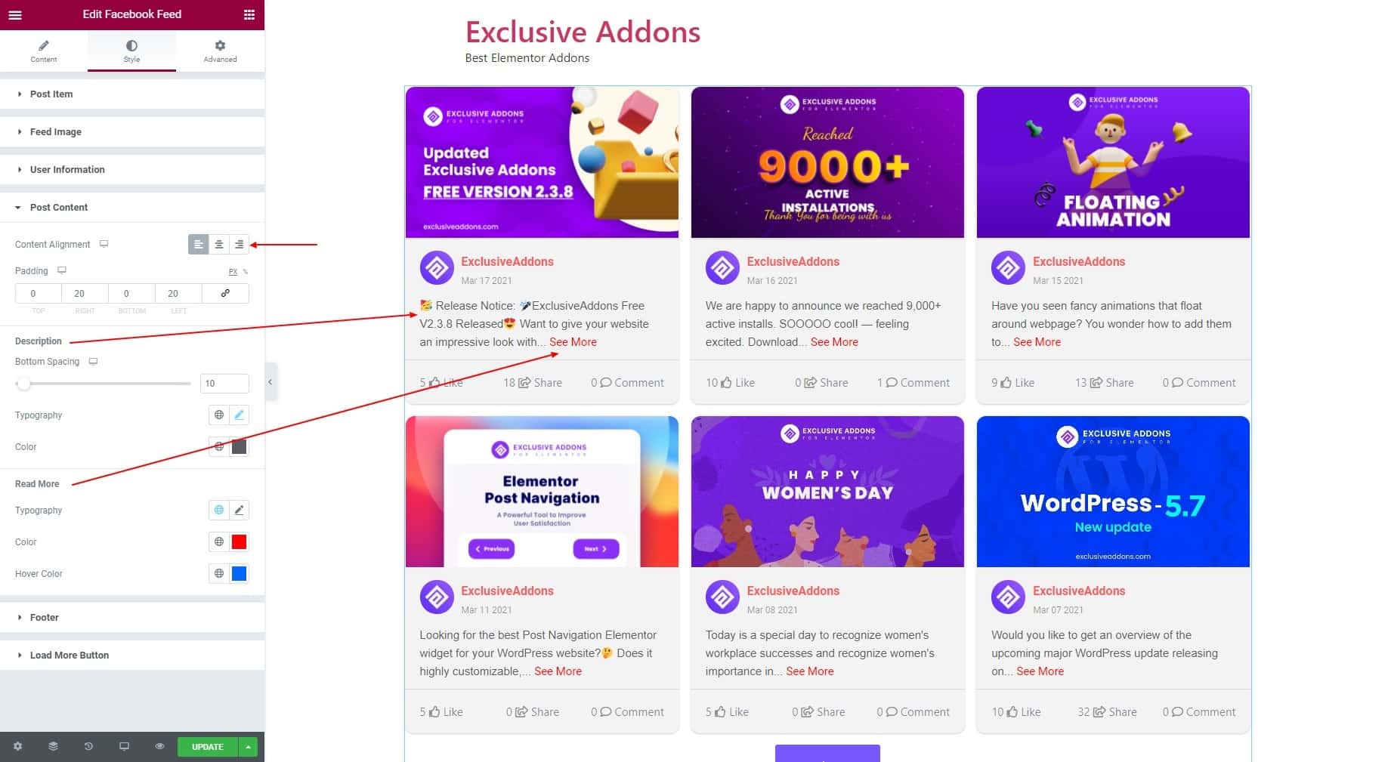The image size is (1391, 762).
Task: Open the red Read More color swatch
Action: (x=239, y=541)
